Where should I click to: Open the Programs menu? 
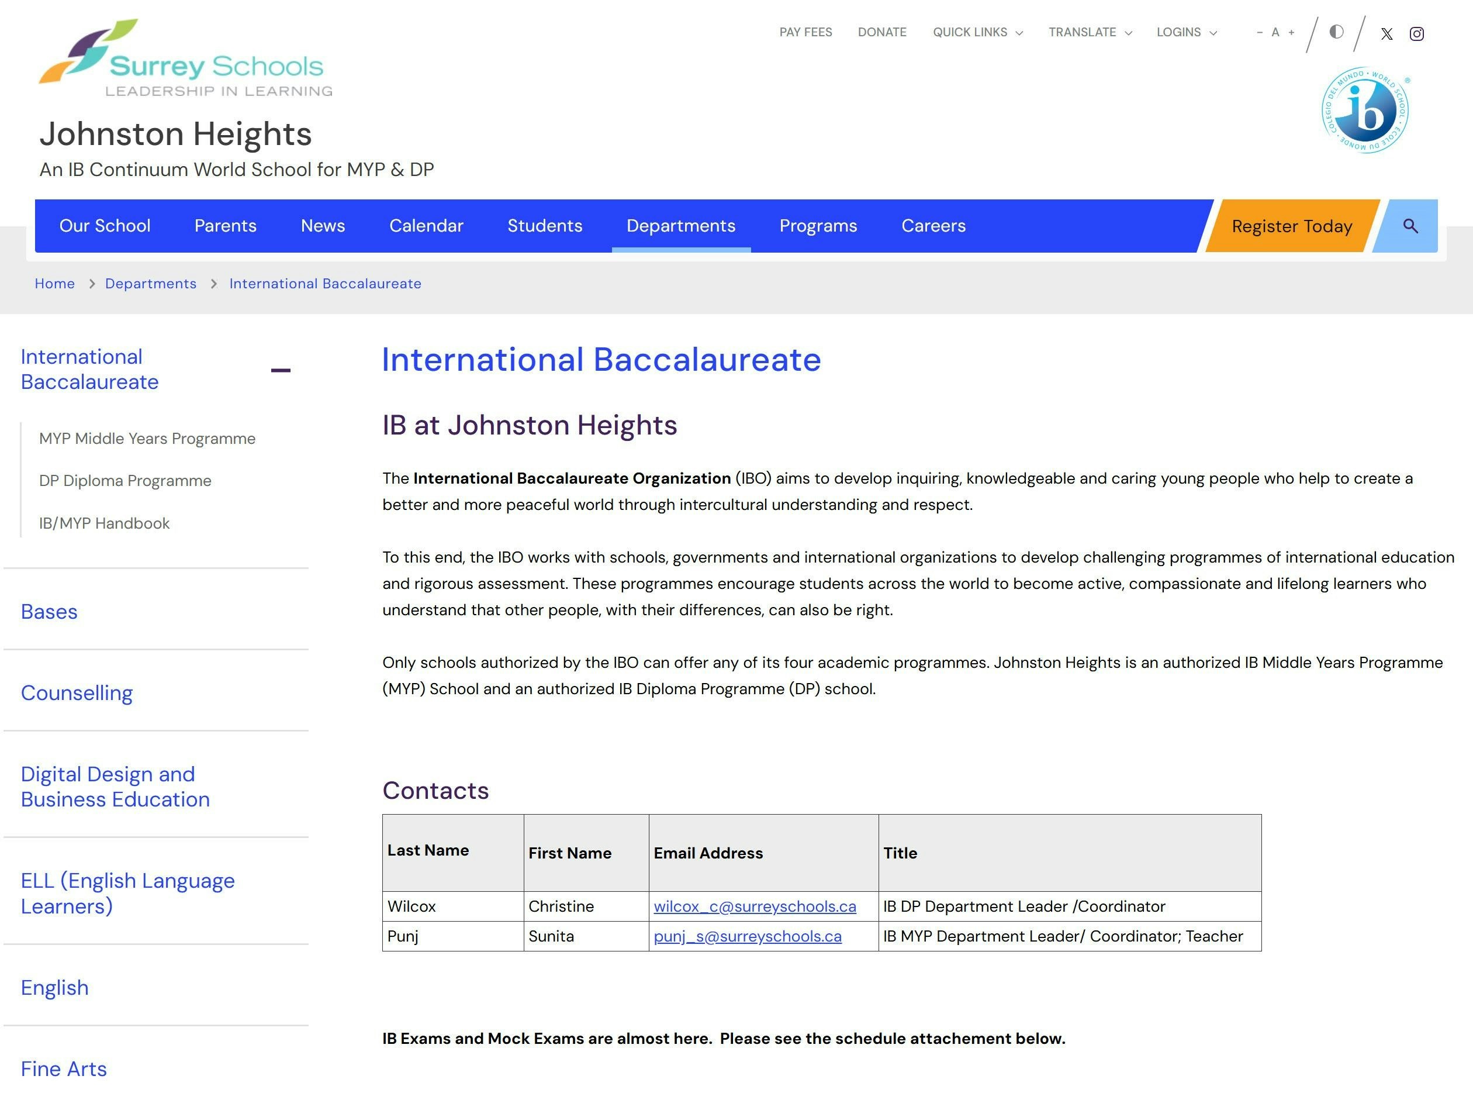(x=818, y=226)
